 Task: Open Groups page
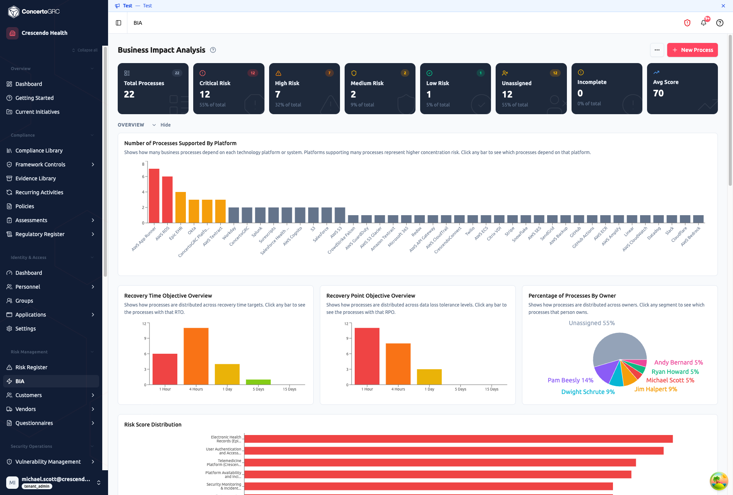coord(51,301)
